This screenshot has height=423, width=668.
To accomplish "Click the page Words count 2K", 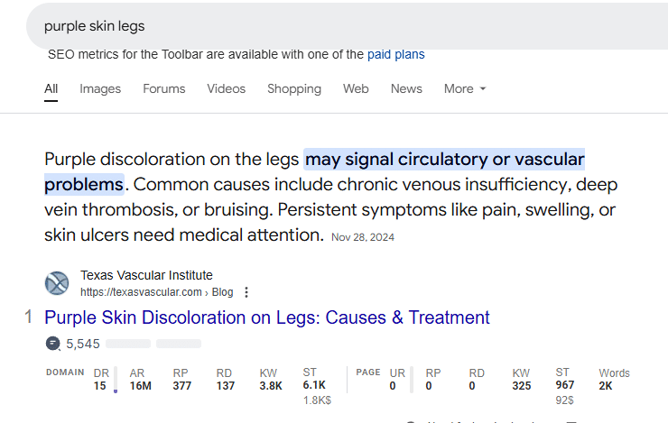I will [606, 386].
